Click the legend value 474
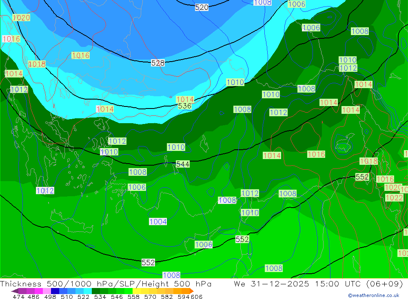The width and height of the screenshot is (408, 299). pyautogui.click(x=19, y=297)
